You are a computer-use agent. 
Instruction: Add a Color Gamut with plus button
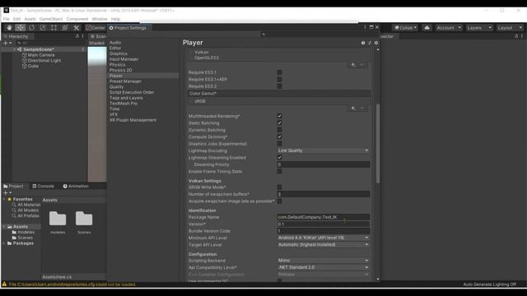point(353,109)
